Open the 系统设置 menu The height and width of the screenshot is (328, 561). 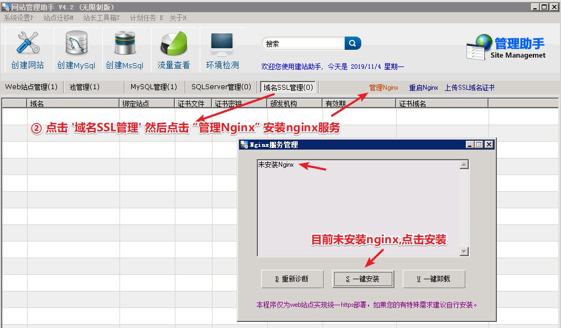[19, 18]
